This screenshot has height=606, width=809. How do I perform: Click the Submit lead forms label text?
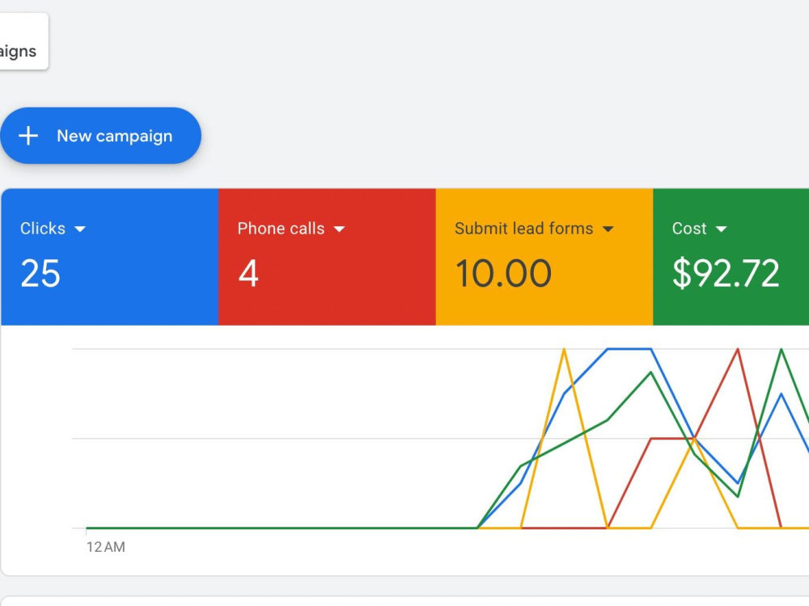point(523,229)
